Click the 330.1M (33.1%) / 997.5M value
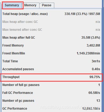 (82, 14)
